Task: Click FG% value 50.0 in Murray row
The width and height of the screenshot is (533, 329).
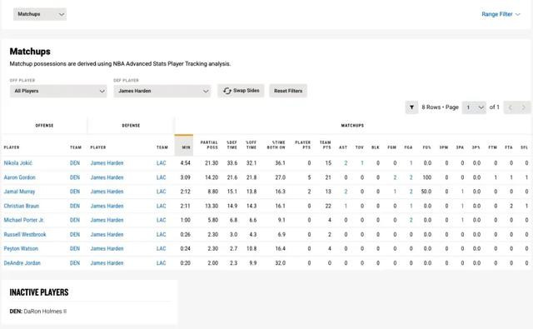Action: point(426,192)
